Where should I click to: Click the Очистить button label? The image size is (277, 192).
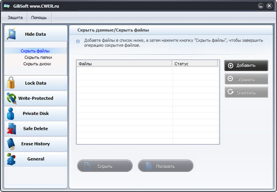pyautogui.click(x=246, y=92)
